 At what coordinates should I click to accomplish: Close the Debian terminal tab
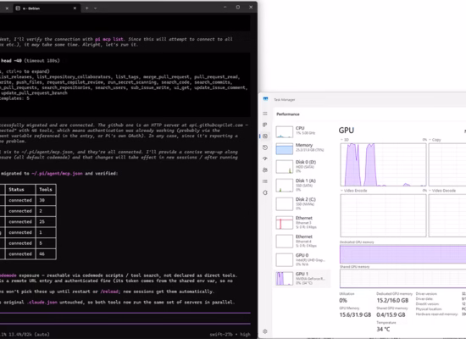pos(75,8)
